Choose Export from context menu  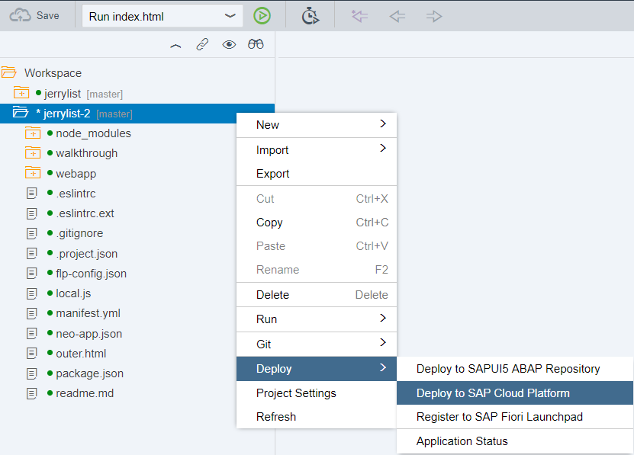316,174
